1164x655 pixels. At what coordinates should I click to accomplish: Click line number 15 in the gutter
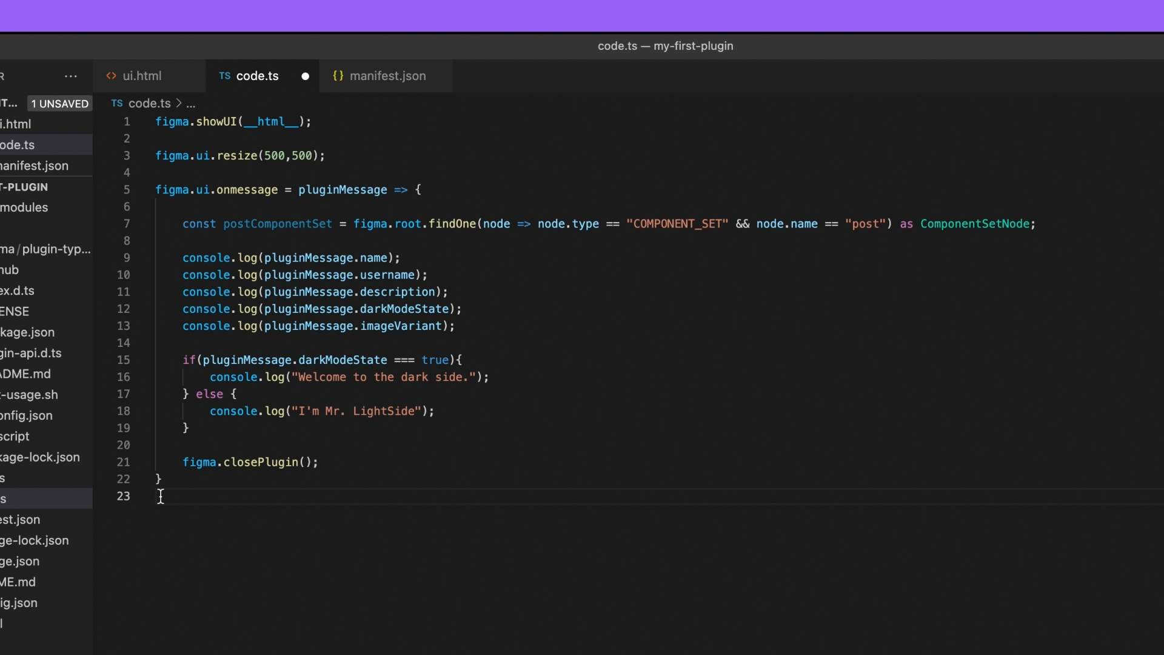pos(124,360)
